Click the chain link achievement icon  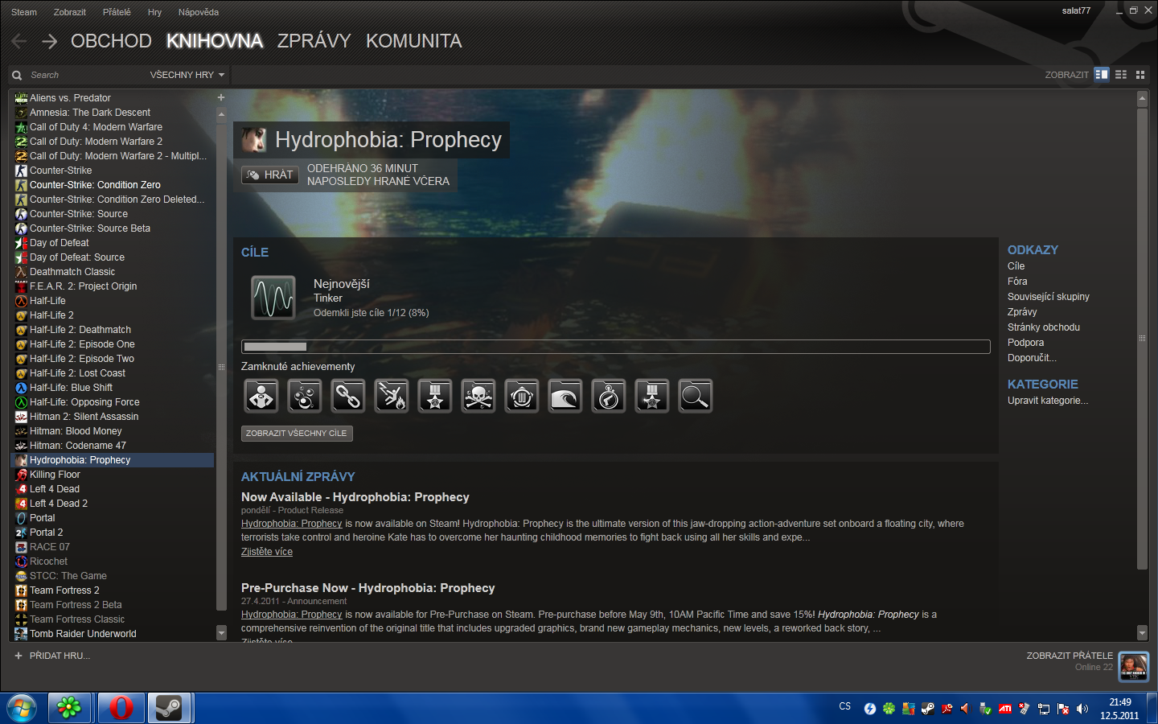point(348,397)
